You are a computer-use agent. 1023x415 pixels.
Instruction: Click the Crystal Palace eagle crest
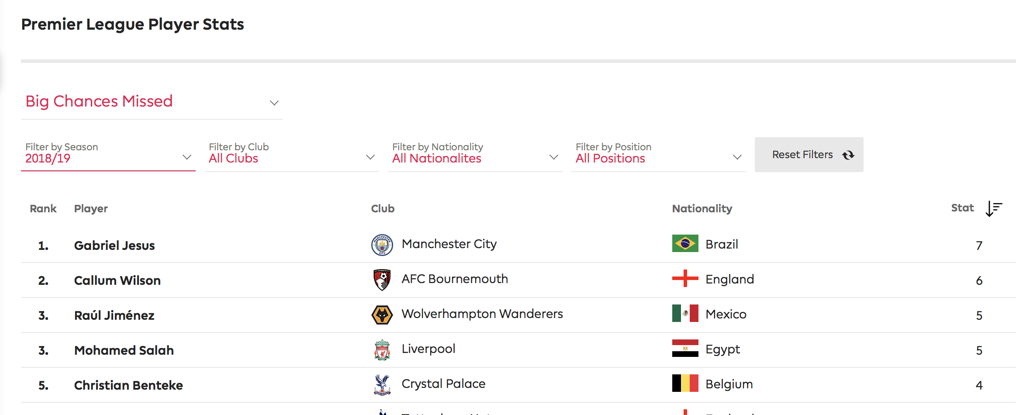tap(382, 384)
